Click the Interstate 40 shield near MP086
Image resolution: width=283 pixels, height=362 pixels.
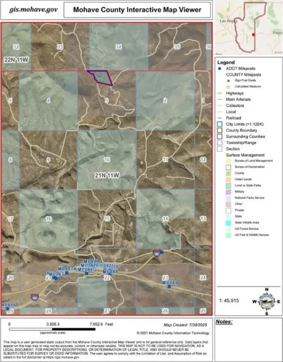point(34,297)
